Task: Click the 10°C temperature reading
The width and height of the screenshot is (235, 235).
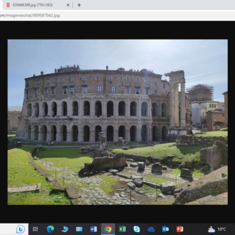Action: coord(222,229)
